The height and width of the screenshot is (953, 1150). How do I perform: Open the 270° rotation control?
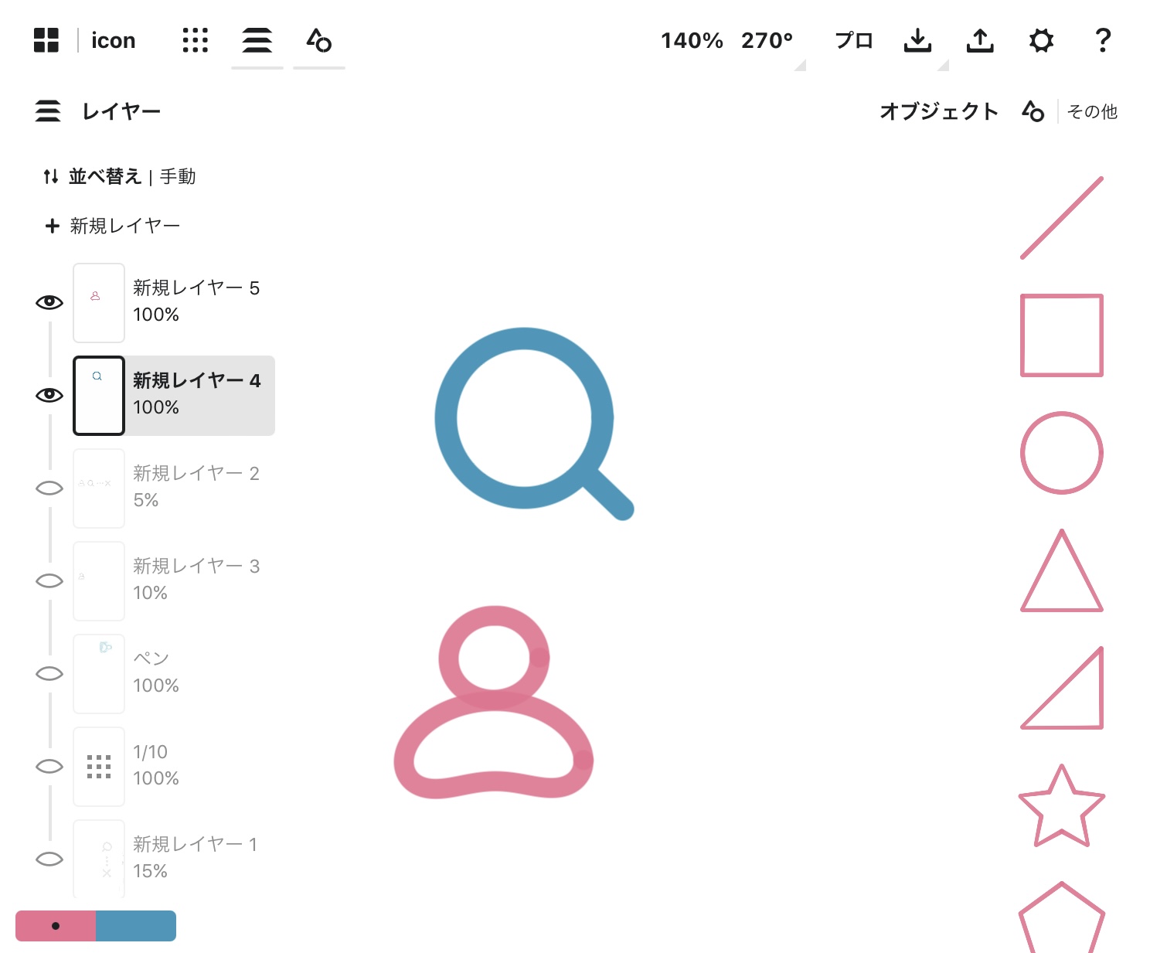coord(767,40)
